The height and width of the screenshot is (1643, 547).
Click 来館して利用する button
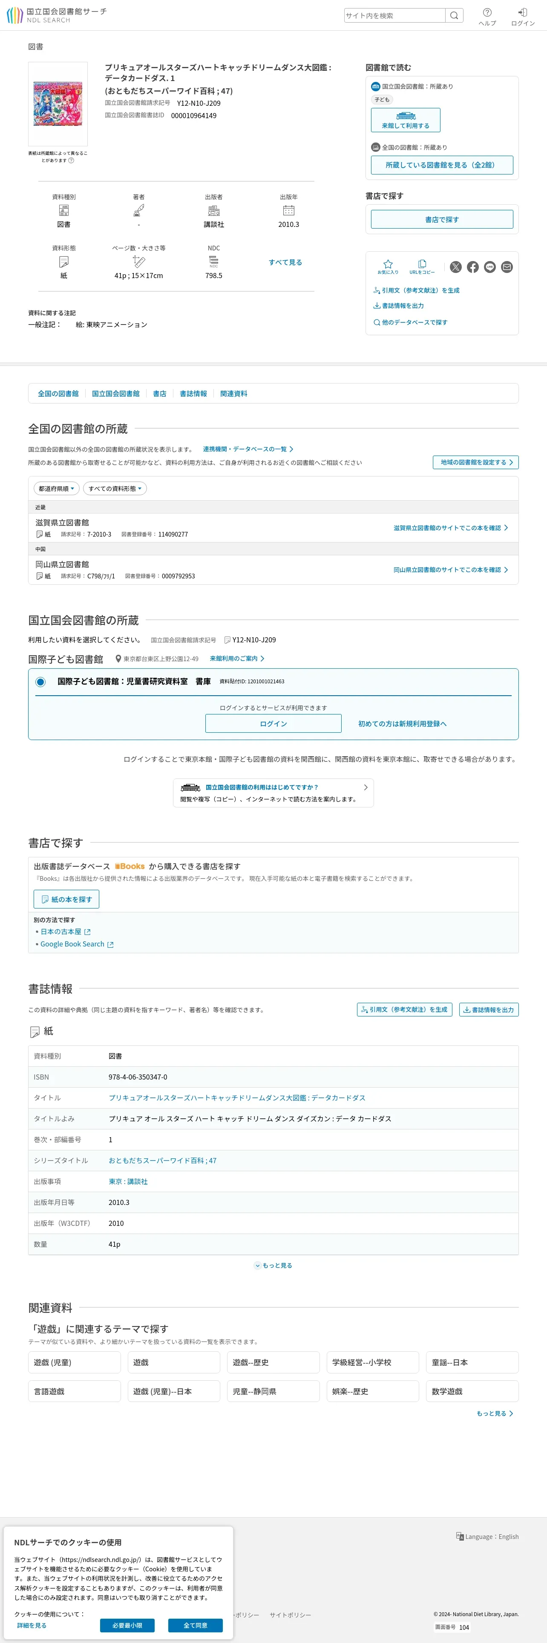click(406, 120)
